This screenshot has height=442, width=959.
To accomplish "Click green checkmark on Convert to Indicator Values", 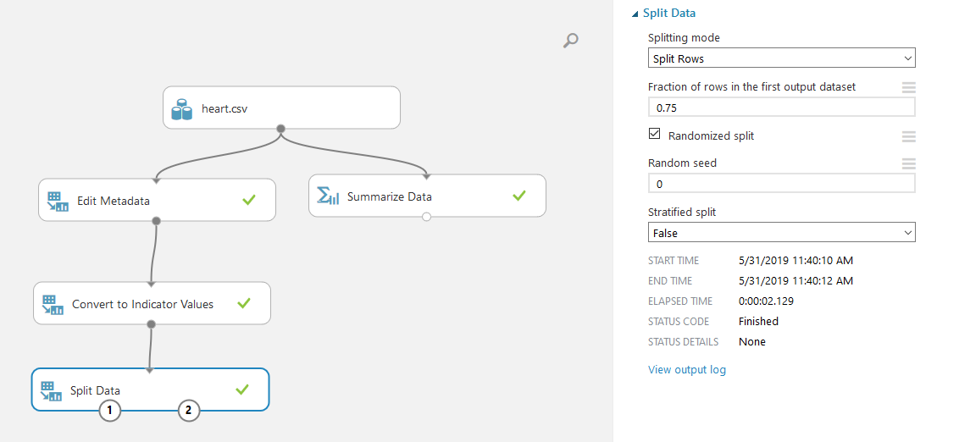I will coord(243,302).
